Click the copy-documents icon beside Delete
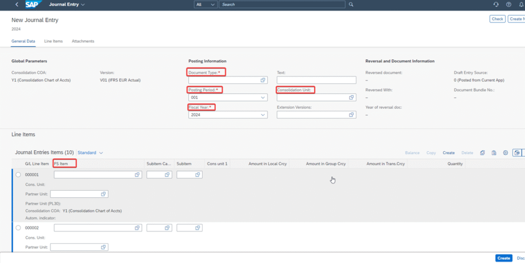This screenshot has height=263, width=525. coord(482,153)
